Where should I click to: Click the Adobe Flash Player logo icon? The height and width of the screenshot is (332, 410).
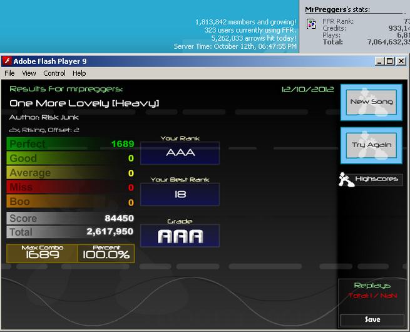coord(8,61)
